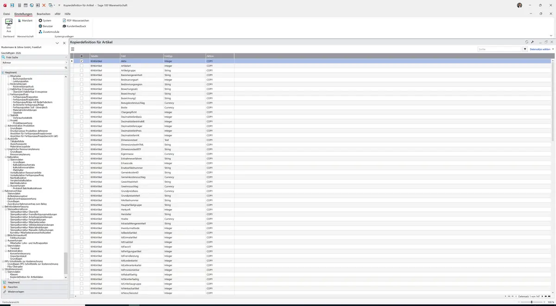Click the Suche field above the table

[x=499, y=49]
